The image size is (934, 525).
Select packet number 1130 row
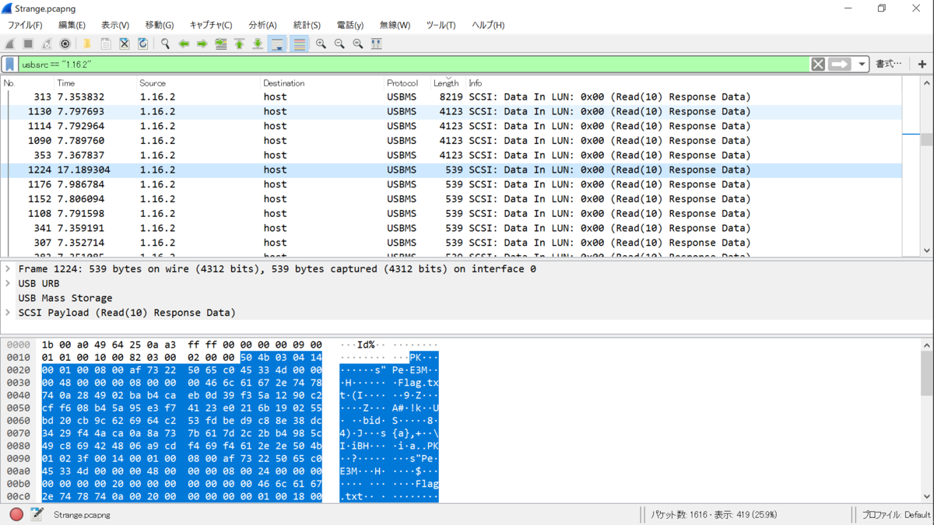(451, 111)
